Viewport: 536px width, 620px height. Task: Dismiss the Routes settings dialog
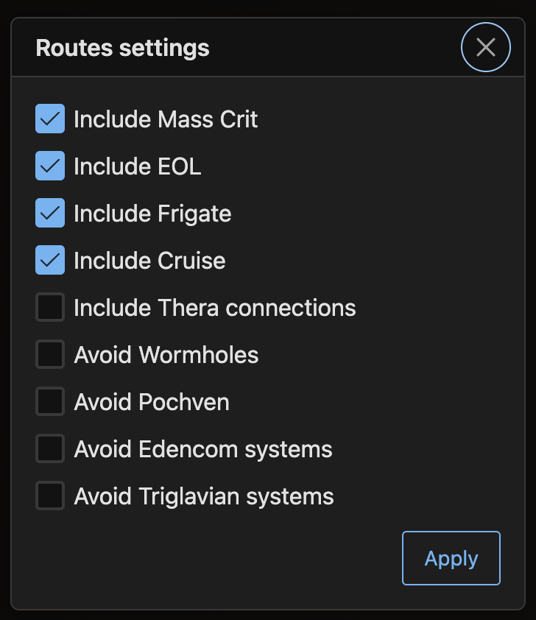[x=485, y=47]
